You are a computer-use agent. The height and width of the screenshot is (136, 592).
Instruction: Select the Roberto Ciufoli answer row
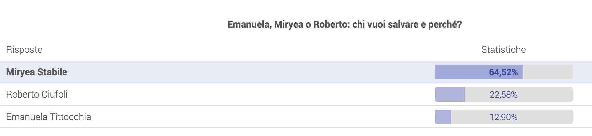click(296, 94)
